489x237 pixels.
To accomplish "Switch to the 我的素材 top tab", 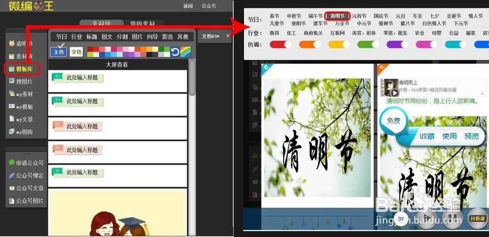I will pyautogui.click(x=142, y=24).
